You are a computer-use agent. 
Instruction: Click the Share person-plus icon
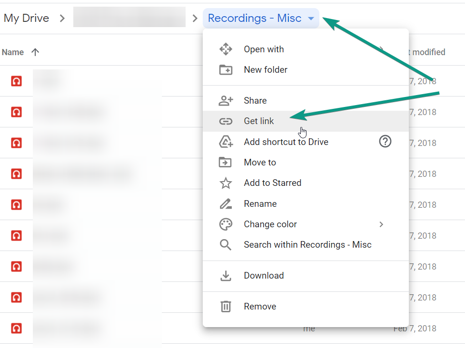pos(226,101)
